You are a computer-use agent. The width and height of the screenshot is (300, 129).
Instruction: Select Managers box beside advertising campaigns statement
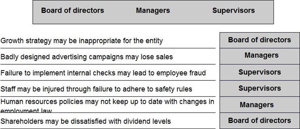(x=259, y=56)
